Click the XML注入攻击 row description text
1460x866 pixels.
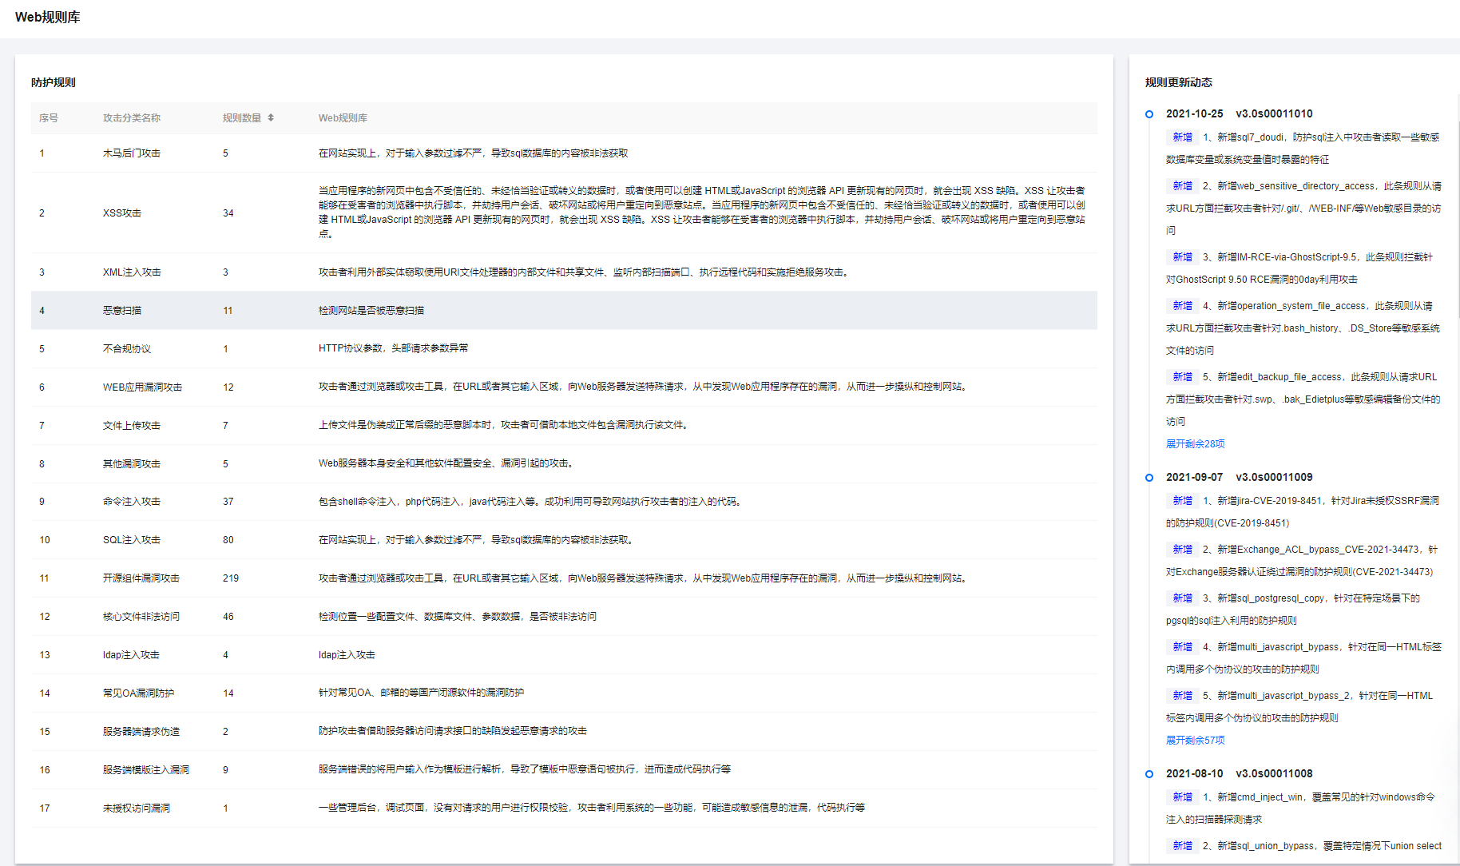pos(585,272)
